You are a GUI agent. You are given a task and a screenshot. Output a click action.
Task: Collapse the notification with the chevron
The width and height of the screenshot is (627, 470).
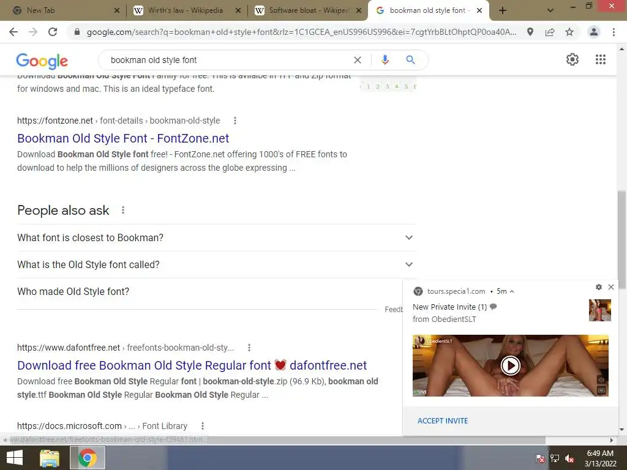512,292
